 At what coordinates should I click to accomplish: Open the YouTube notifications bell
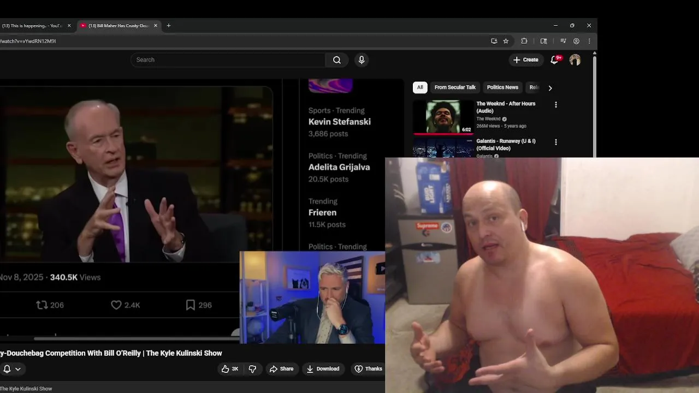tap(554, 59)
